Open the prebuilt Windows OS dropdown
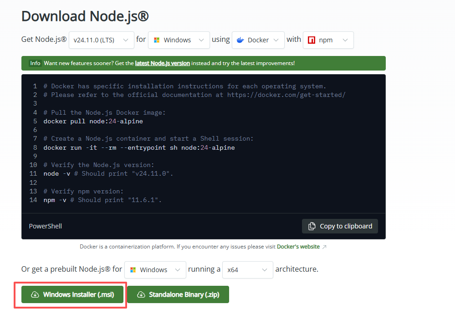The height and width of the screenshot is (314, 455). (155, 270)
